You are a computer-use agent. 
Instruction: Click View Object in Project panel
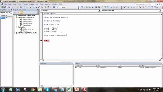[x=18, y=13]
